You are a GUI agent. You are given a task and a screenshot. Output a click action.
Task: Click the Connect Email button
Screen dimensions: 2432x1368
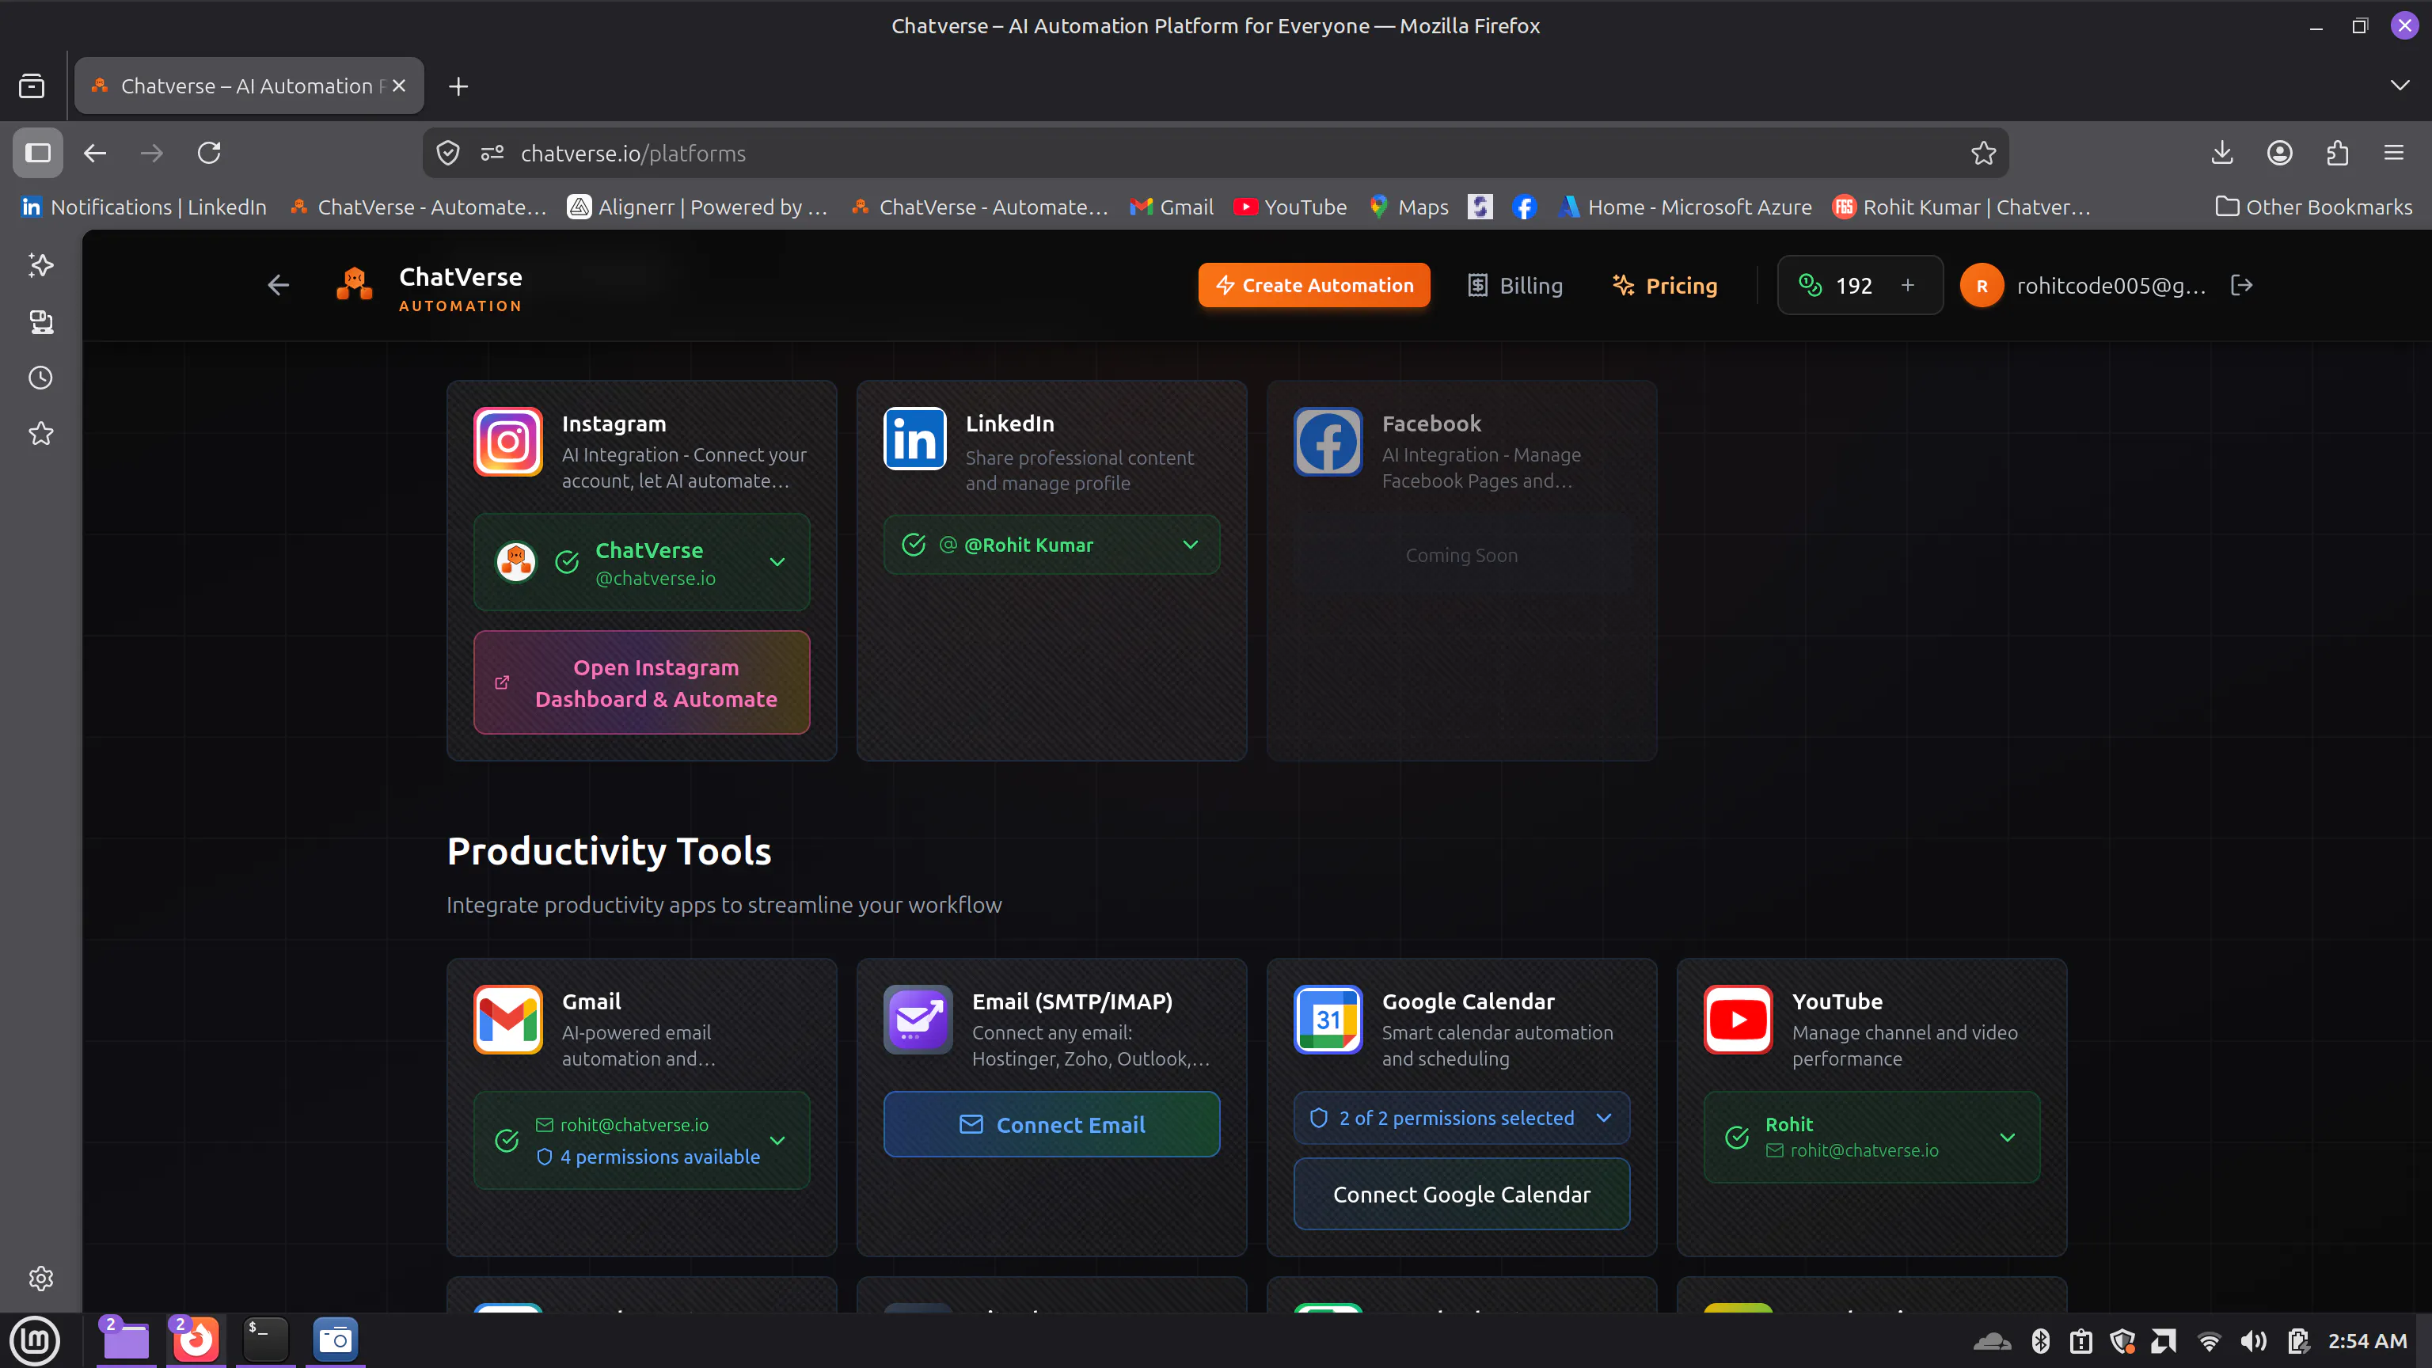coord(1051,1124)
